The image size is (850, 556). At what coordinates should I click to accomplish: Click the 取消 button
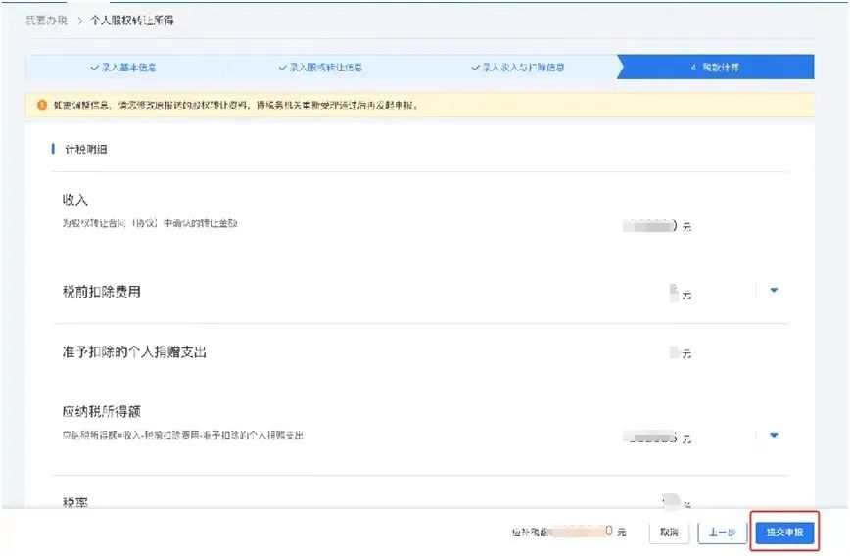[x=669, y=533]
